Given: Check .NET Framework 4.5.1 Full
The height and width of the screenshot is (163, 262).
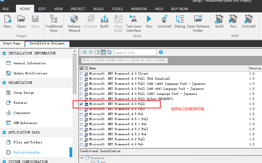Looking at the screenshot, I should click(x=81, y=119).
